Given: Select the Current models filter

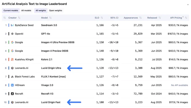Looking at the screenshot, I should pos(11,10).
